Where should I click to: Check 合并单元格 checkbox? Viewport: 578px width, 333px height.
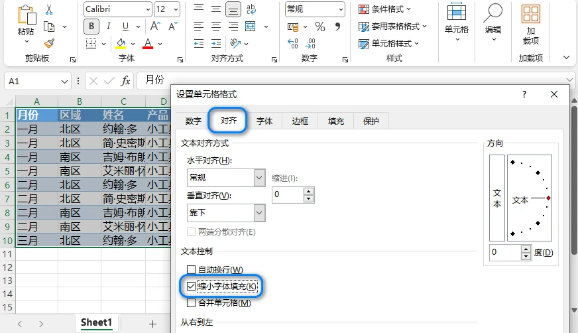[191, 303]
